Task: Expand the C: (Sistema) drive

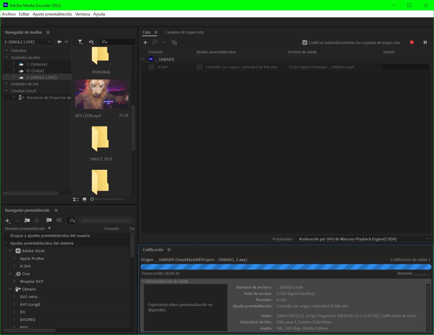Action: click(14, 64)
